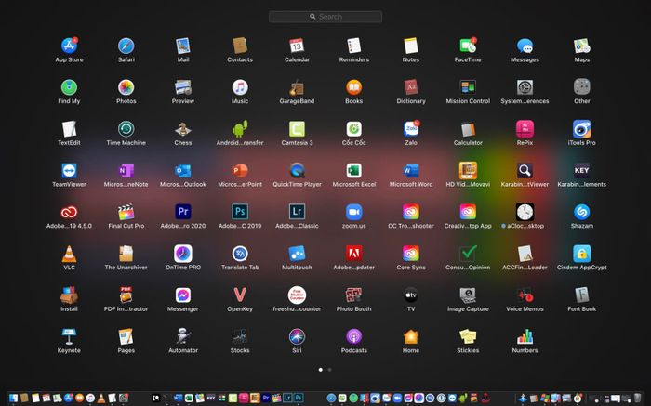The image size is (651, 406).
Task: Open QuickTime Player
Action: point(297,170)
